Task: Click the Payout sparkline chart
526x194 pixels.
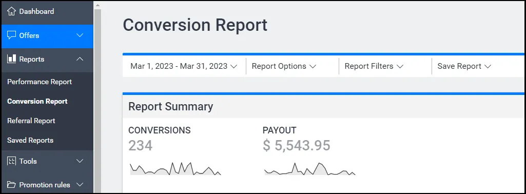Action: [309, 168]
